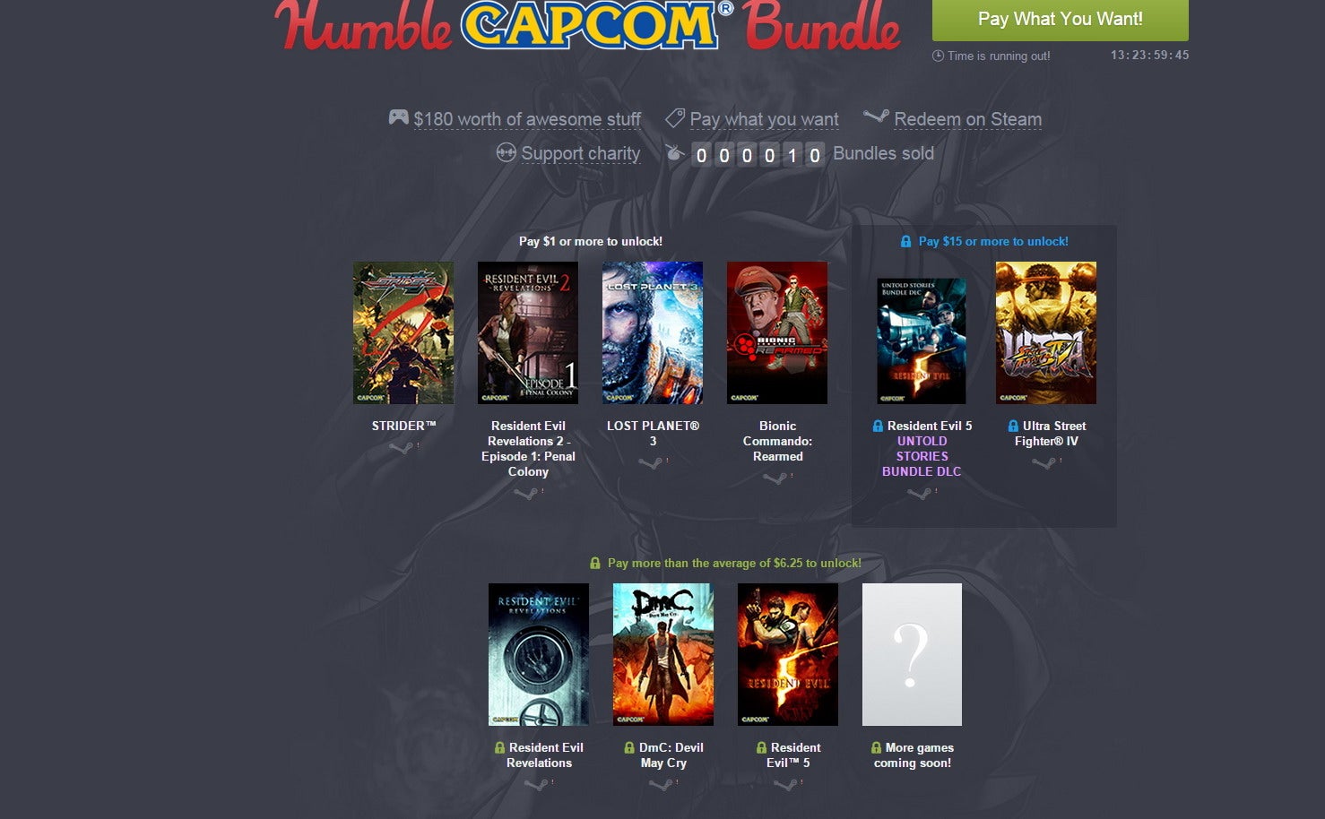Click the Resident Evil Revelations 2 title text

click(528, 448)
